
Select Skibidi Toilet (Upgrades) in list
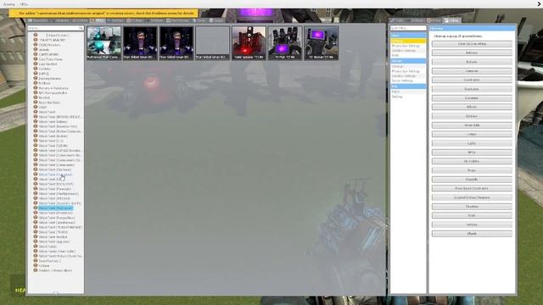point(53,241)
